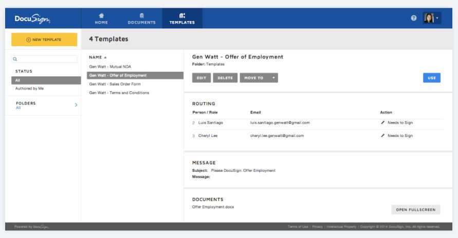Open the Privacy footer link
The width and height of the screenshot is (458, 238).
317,227
